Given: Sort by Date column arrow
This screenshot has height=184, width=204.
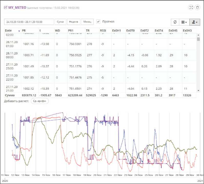Looking at the screenshot, I should click(19, 31).
